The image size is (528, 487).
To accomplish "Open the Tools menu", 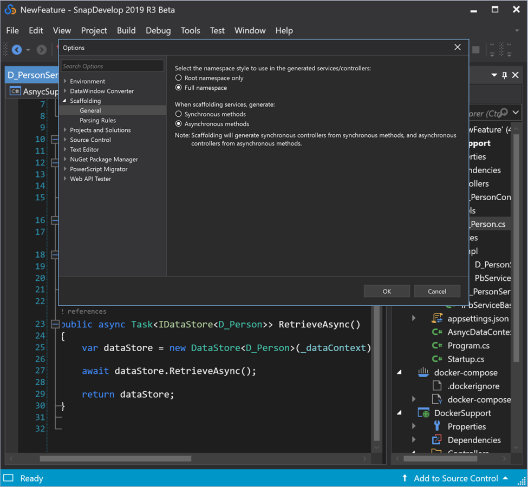I will coord(190,31).
